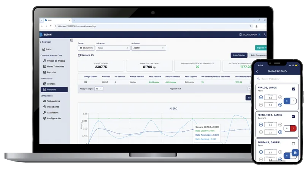Open Configuración gear item in sidebar

pyautogui.click(x=52, y=118)
